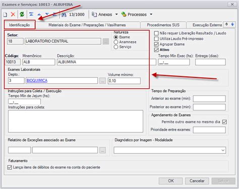Click the LABORATORIO CENTRAL sector name field

[63, 41]
